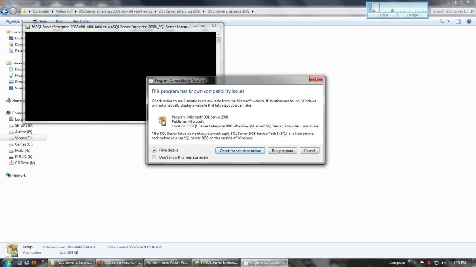476x267 pixels.
Task: Click the red tray icon
Action: tap(429, 263)
